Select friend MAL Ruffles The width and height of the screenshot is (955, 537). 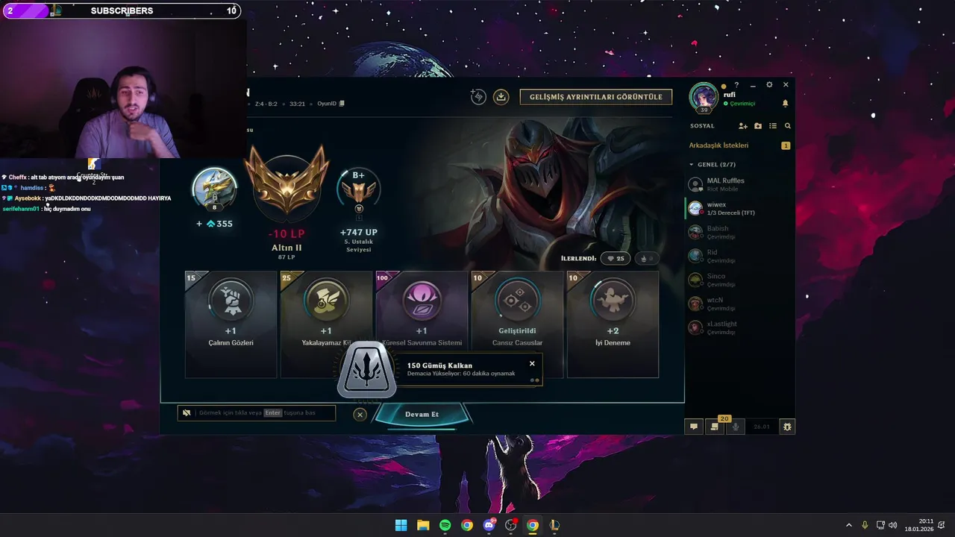pos(739,184)
